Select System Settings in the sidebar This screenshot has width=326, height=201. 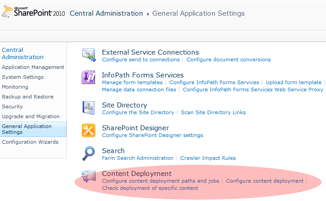click(23, 77)
